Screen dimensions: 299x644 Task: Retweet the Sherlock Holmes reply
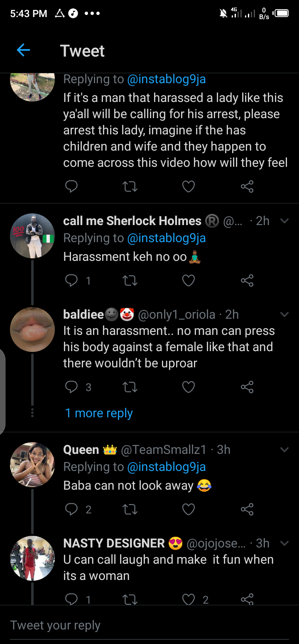pos(130,281)
